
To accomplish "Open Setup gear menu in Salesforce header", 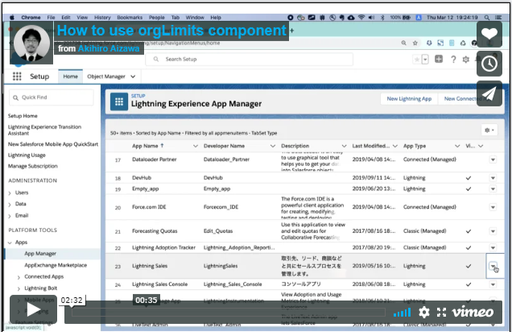I will [x=466, y=60].
